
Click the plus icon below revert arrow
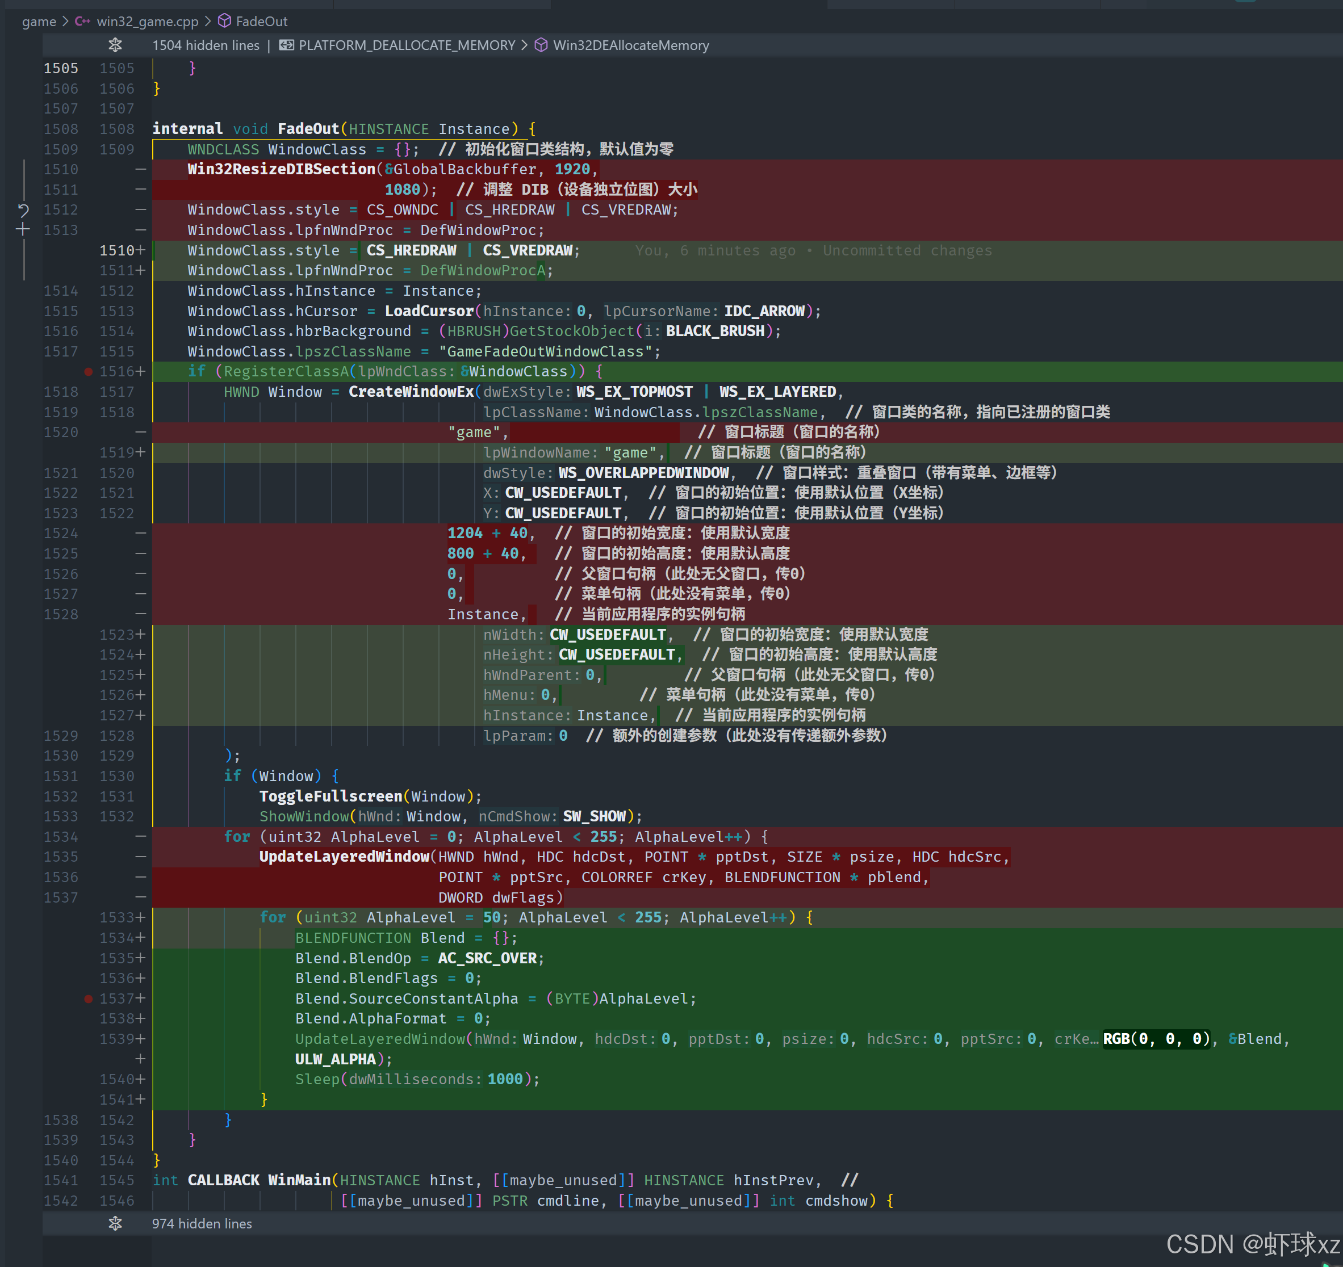(23, 230)
